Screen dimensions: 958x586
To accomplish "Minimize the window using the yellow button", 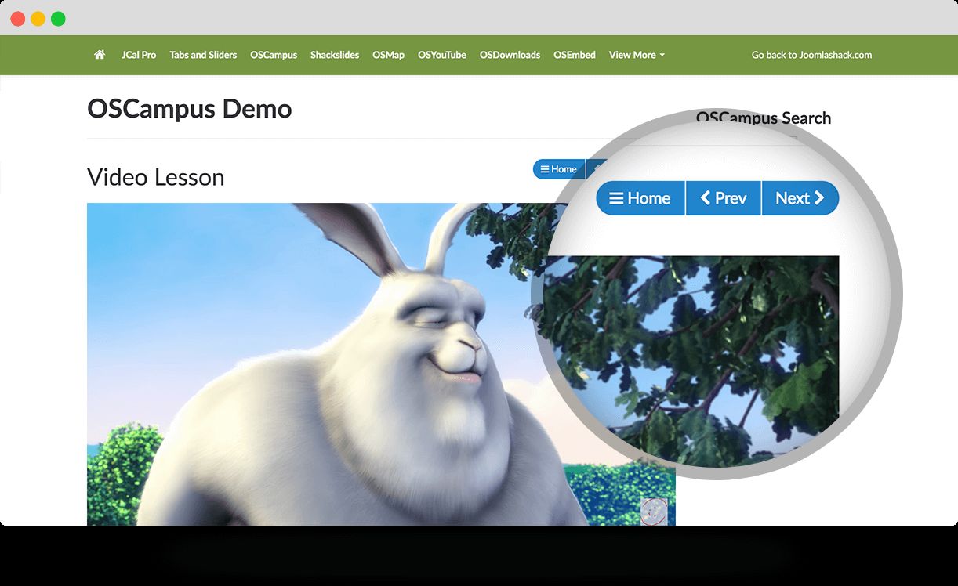I will pos(38,18).
